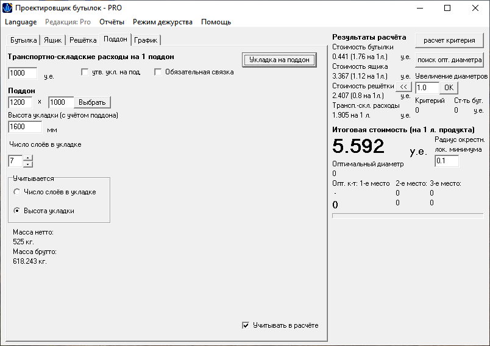Click the расчет критерия button
490x346 pixels.
pos(449,40)
